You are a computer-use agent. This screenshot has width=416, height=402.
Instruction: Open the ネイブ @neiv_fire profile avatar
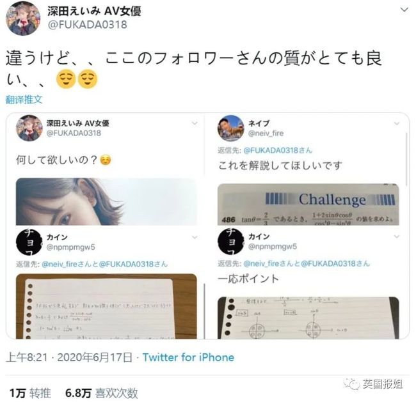pos(230,128)
